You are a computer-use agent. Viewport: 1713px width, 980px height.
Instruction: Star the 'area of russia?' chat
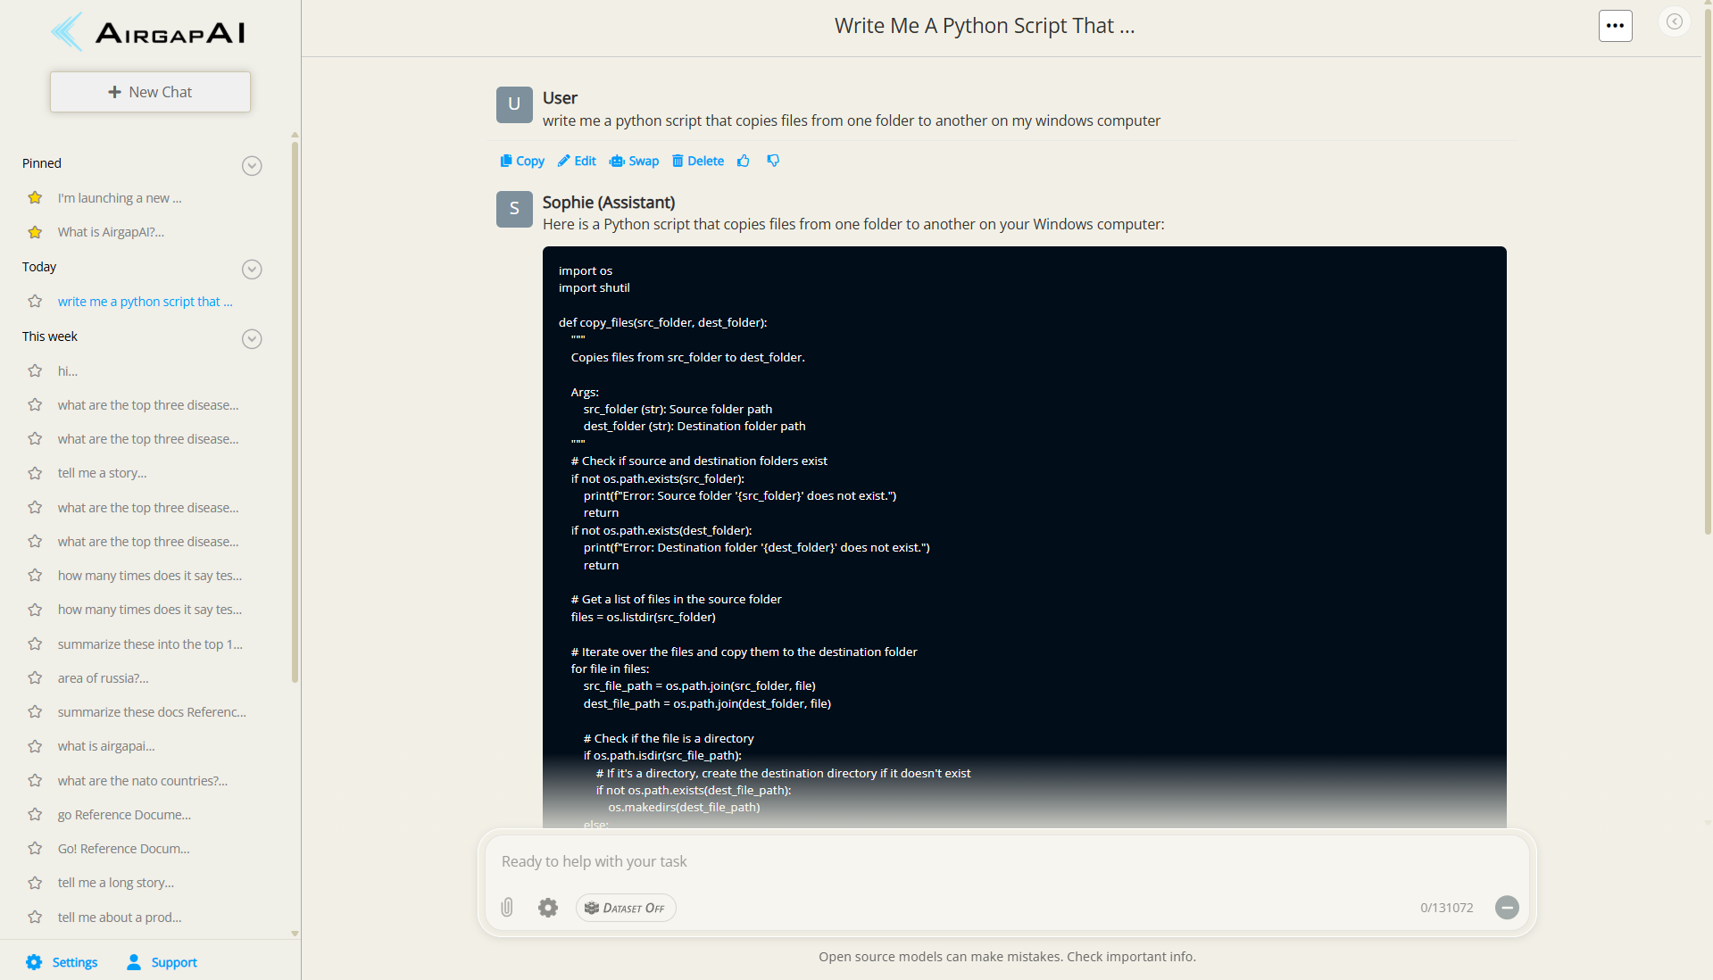pyautogui.click(x=35, y=678)
